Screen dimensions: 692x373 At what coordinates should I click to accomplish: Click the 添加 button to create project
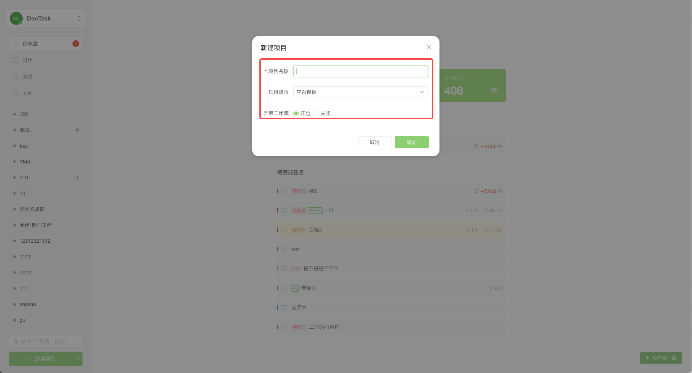[x=411, y=142]
